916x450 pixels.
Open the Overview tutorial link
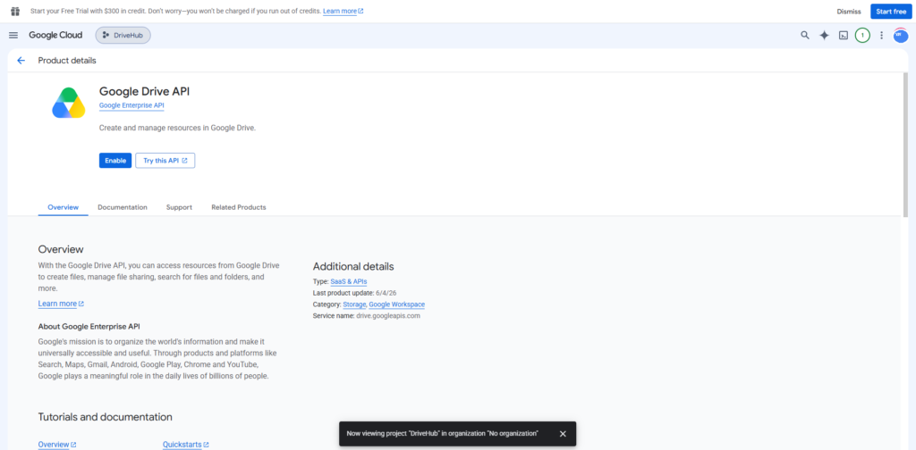pos(57,444)
